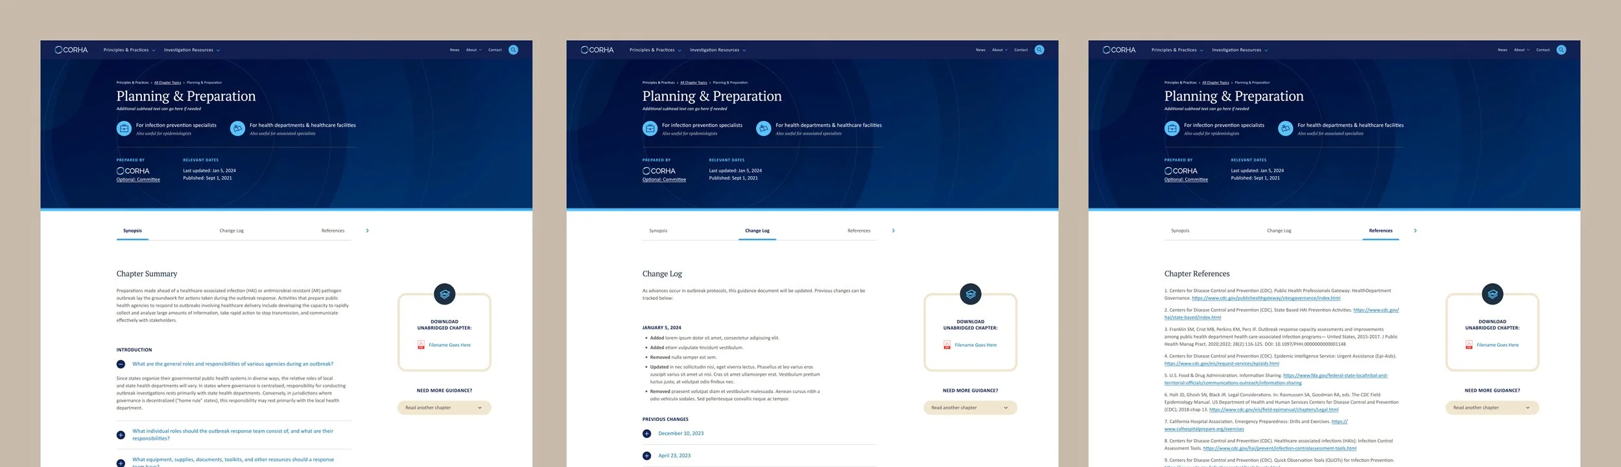Select the Change Log tab on right page
This screenshot has height=467, width=1621.
coord(1279,231)
